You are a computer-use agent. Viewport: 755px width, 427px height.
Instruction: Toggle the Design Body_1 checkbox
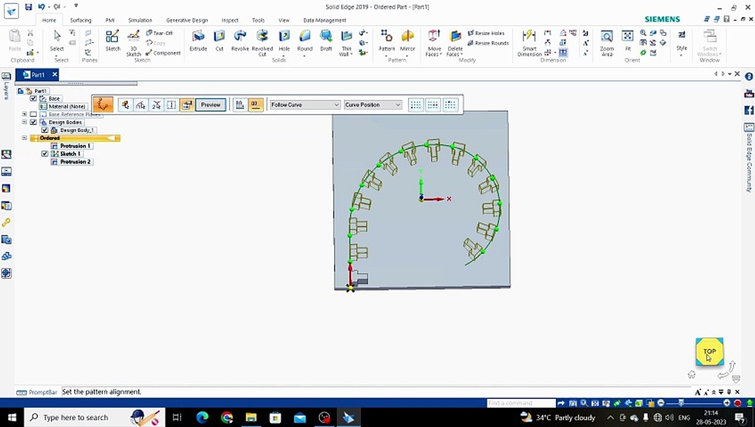(45, 130)
